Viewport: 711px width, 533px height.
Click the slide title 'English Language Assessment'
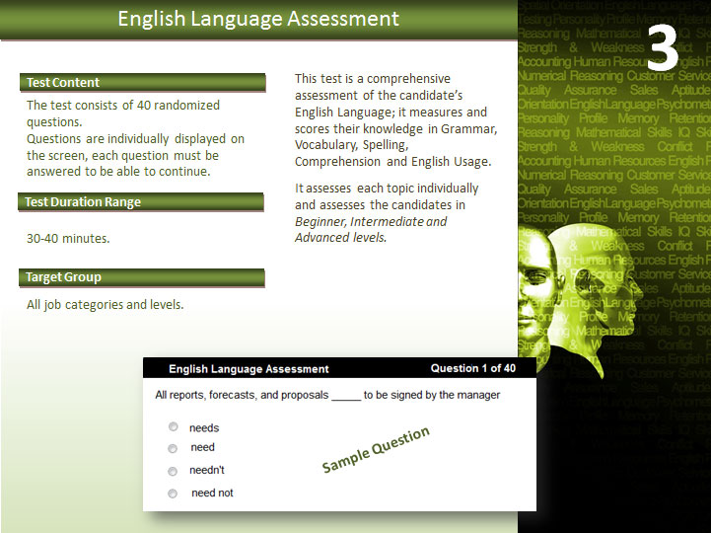click(x=258, y=19)
